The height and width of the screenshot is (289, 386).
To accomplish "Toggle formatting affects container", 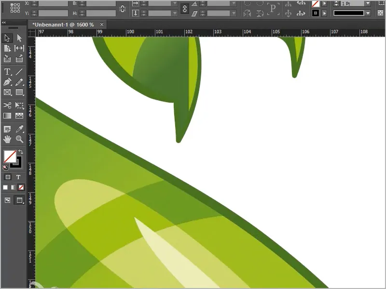I will pyautogui.click(x=8, y=177).
